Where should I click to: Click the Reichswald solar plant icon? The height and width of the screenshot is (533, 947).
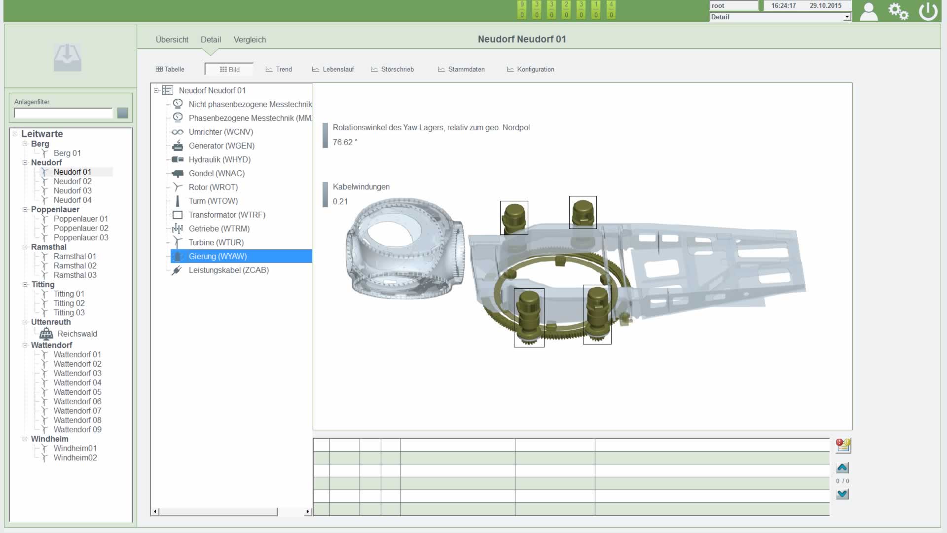click(46, 334)
